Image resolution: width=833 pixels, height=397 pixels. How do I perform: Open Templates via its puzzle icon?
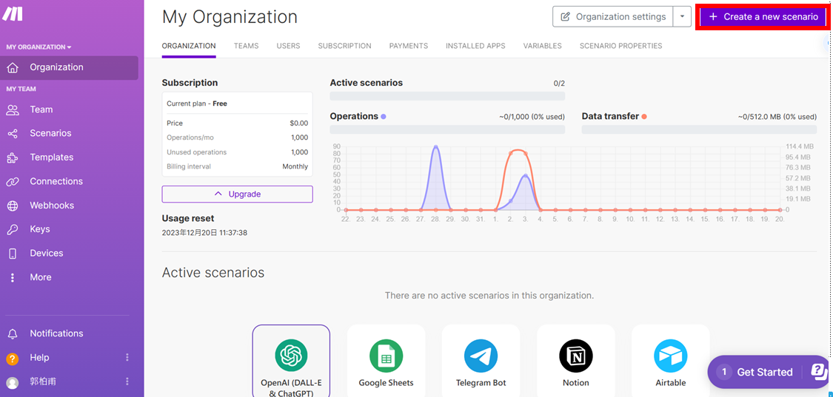13,157
